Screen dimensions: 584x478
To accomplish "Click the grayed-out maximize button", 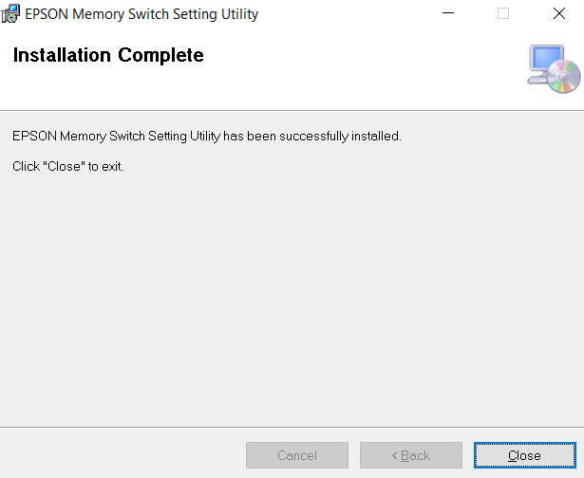I will pyautogui.click(x=503, y=14).
